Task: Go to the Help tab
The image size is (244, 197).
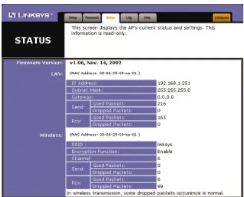Action: (x=147, y=18)
